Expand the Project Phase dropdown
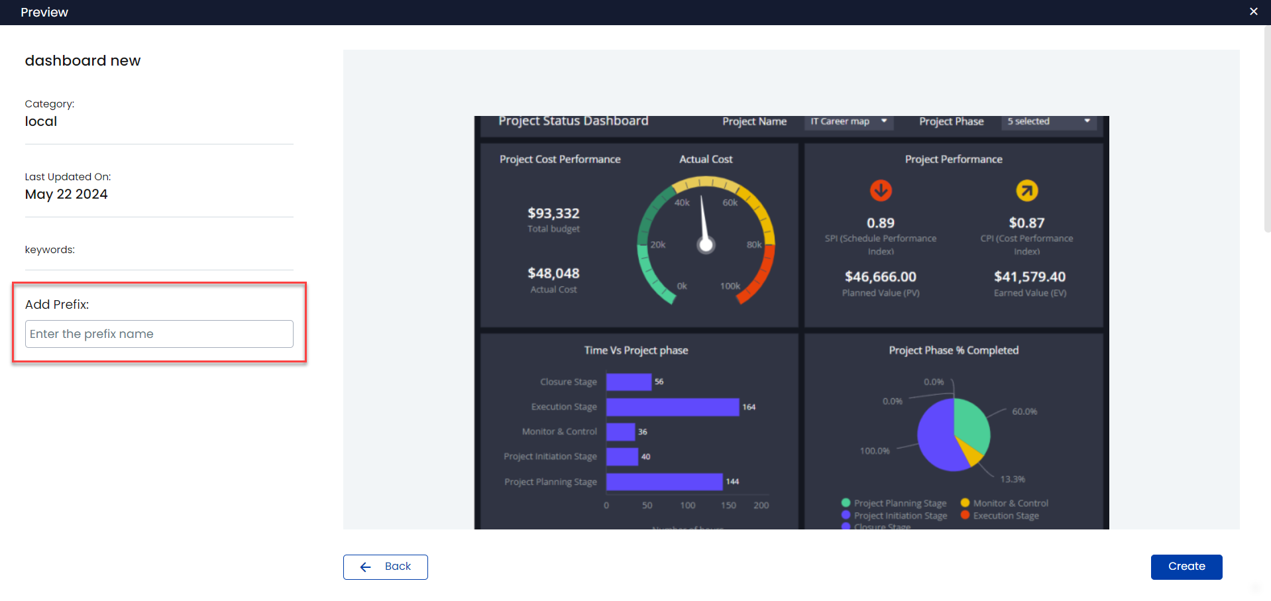Viewport: 1271px width, 601px height. point(1048,122)
